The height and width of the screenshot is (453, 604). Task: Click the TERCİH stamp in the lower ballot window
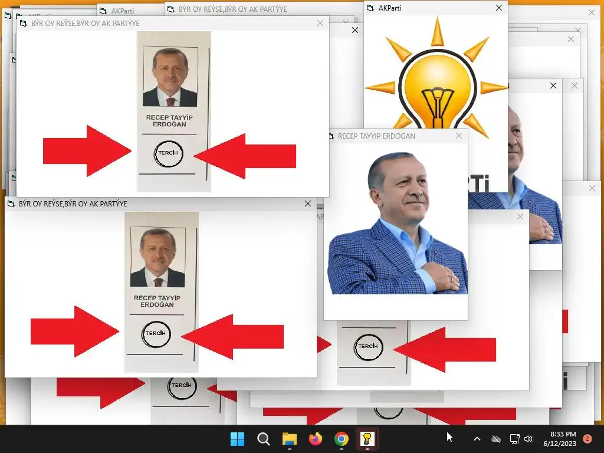[156, 334]
